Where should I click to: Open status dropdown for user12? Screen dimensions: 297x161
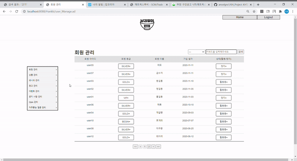point(223,138)
